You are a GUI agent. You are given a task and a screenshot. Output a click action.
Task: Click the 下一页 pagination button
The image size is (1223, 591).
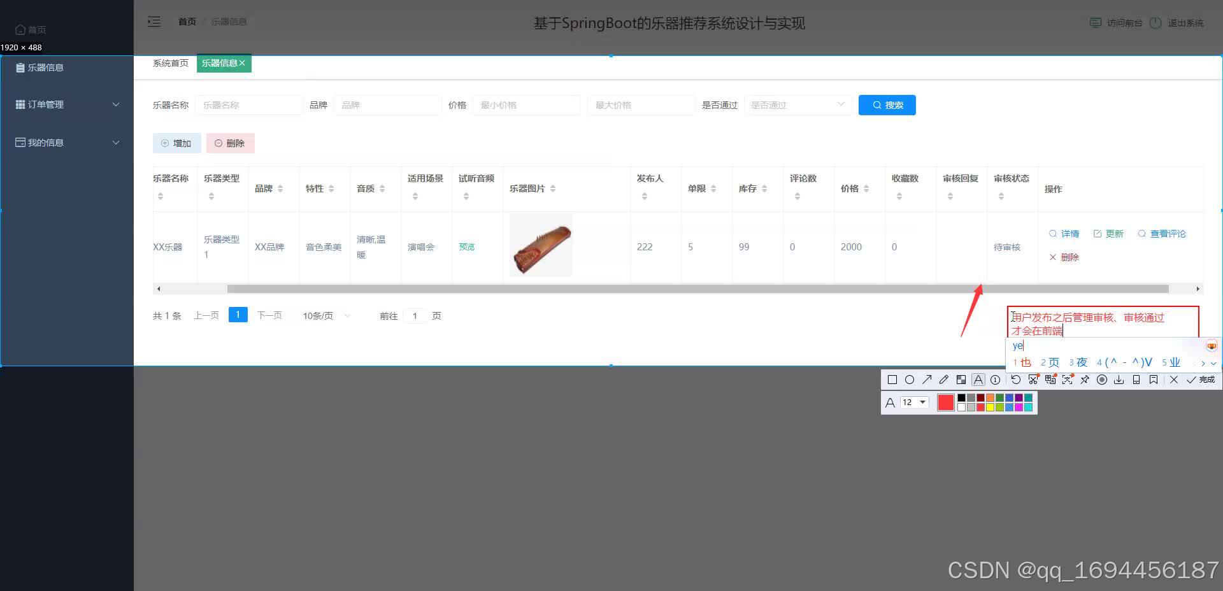click(269, 315)
